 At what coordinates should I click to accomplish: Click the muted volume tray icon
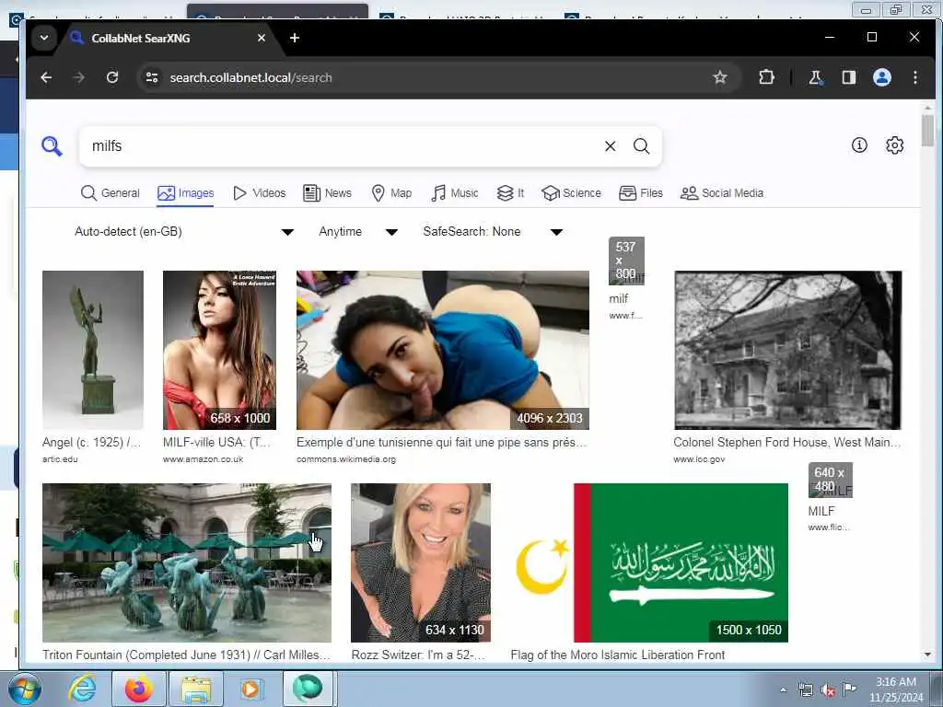coord(828,690)
